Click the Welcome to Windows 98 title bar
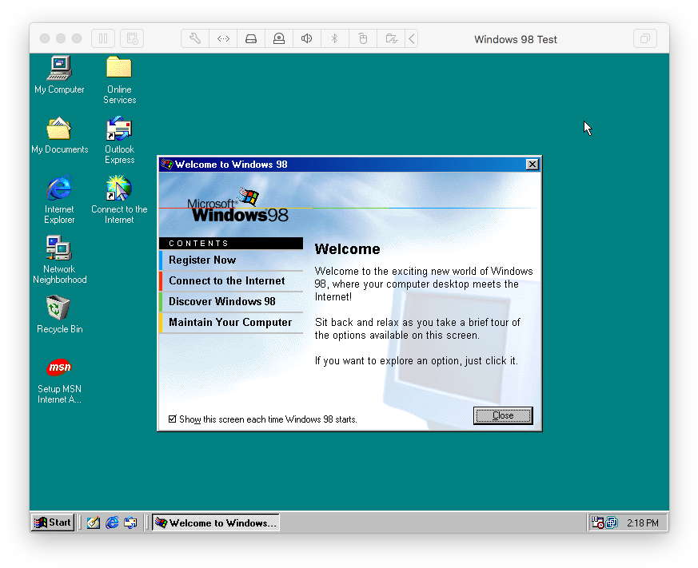Viewport: 698px width, 568px height. [x=350, y=164]
